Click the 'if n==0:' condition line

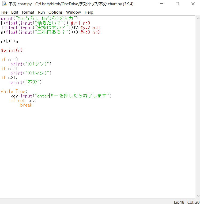click(11, 59)
